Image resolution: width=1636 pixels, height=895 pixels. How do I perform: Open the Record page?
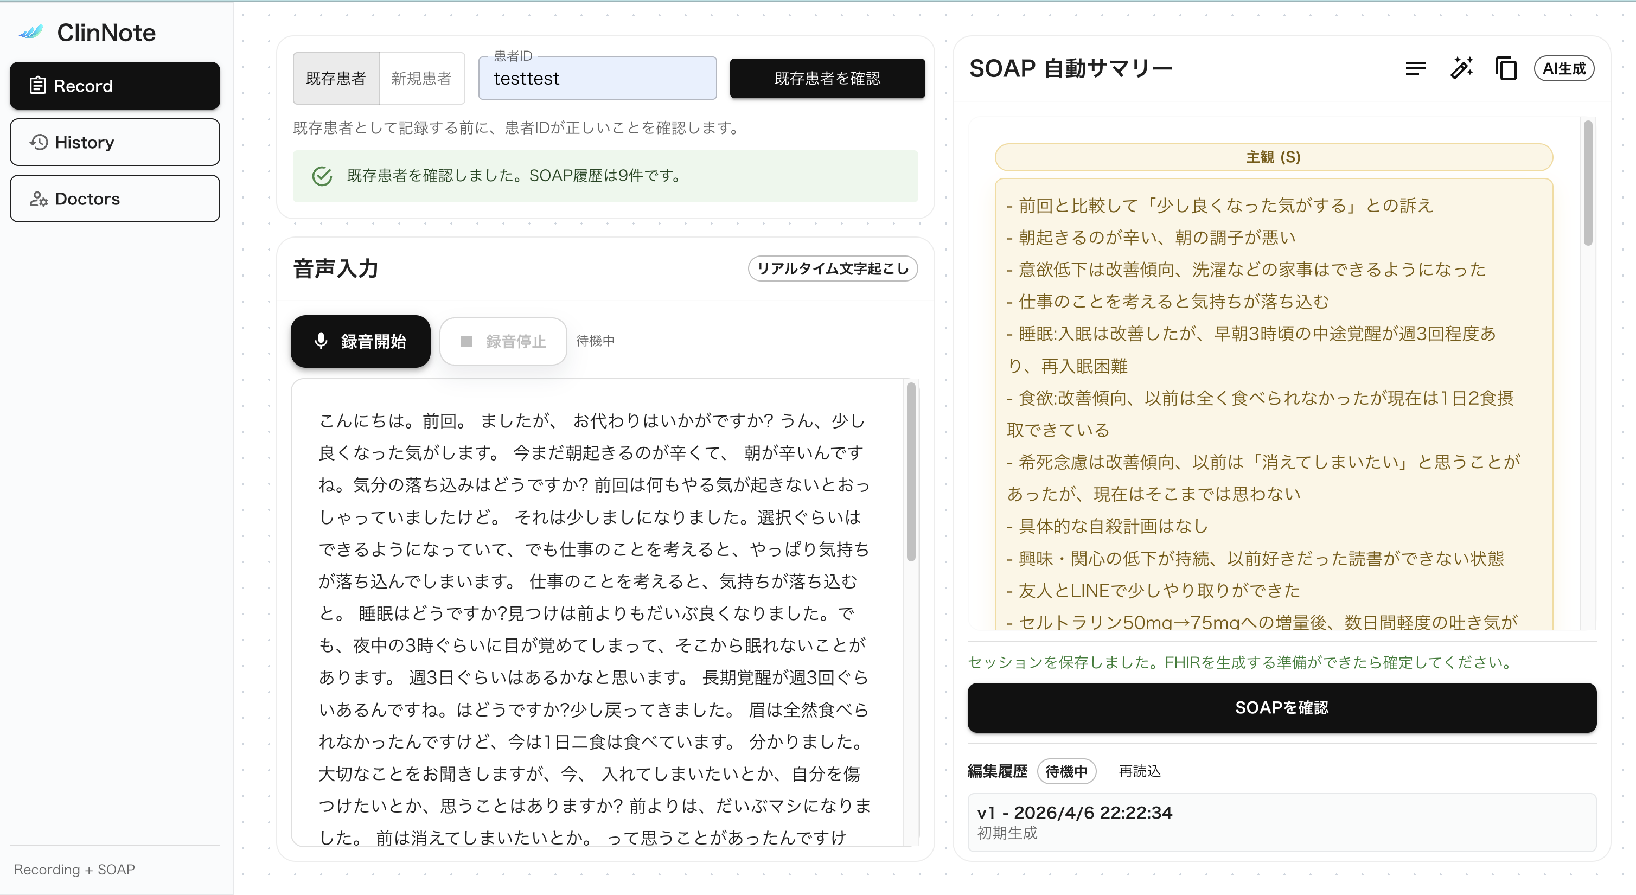[x=115, y=86]
